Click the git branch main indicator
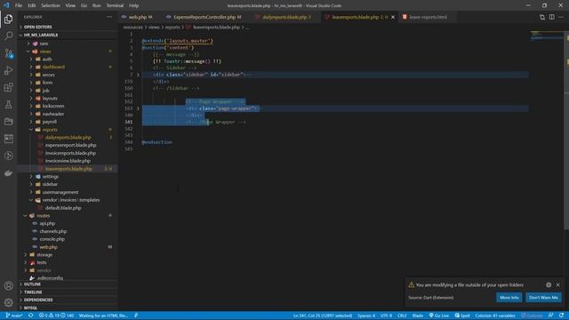This screenshot has width=569, height=320. [14, 316]
